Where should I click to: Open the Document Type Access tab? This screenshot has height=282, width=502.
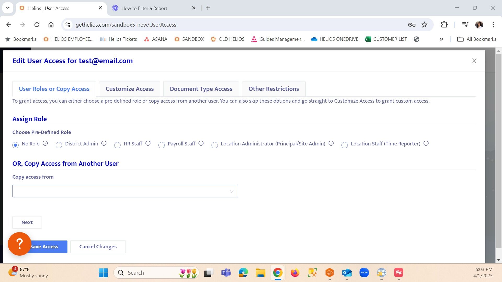[201, 89]
